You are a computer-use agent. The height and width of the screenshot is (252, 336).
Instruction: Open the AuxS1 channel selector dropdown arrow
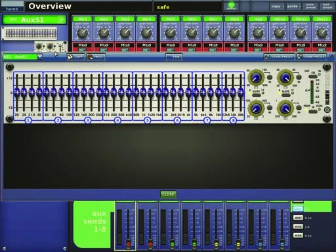pyautogui.click(x=39, y=56)
